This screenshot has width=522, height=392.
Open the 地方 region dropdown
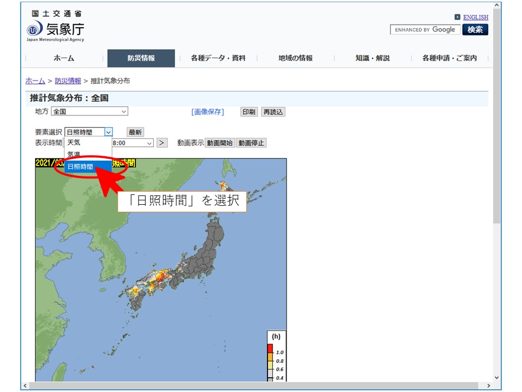point(90,112)
